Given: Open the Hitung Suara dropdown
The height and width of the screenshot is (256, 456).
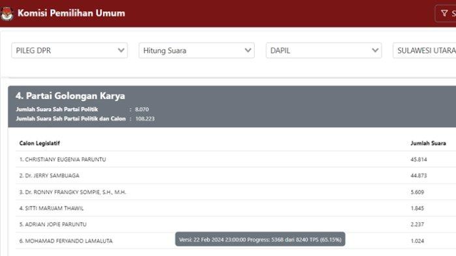Looking at the screenshot, I should pos(197,51).
